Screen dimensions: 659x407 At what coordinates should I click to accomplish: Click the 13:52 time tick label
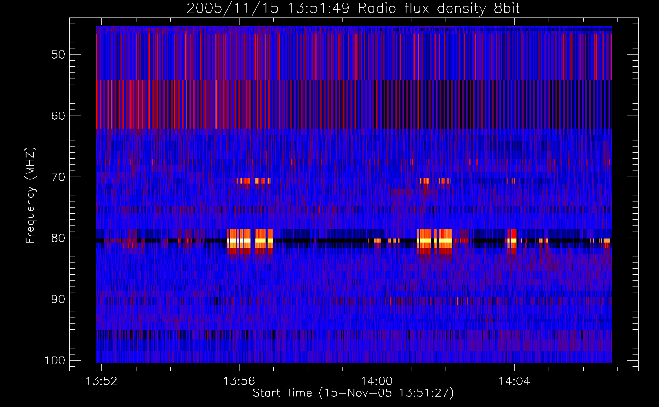101,381
